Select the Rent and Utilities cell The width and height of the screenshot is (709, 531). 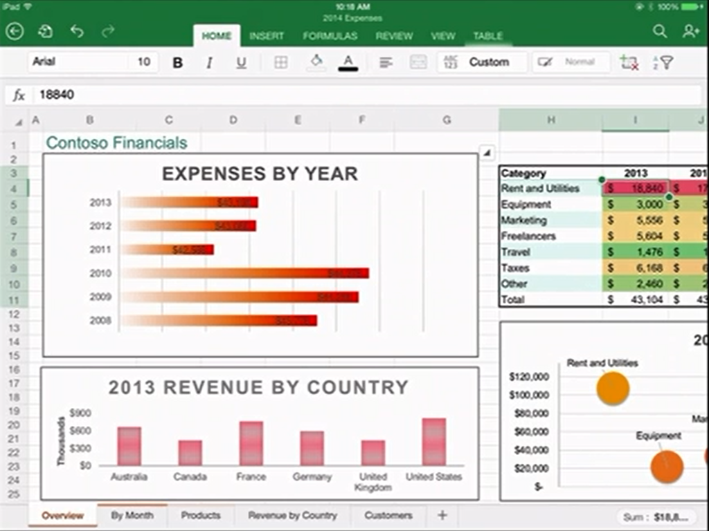[x=550, y=188]
